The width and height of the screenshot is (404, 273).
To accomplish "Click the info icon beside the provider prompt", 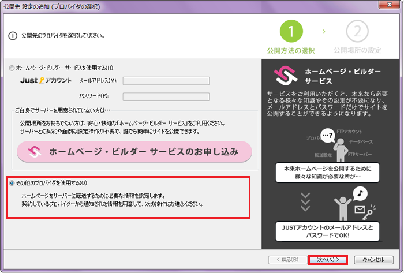I will click(x=12, y=35).
